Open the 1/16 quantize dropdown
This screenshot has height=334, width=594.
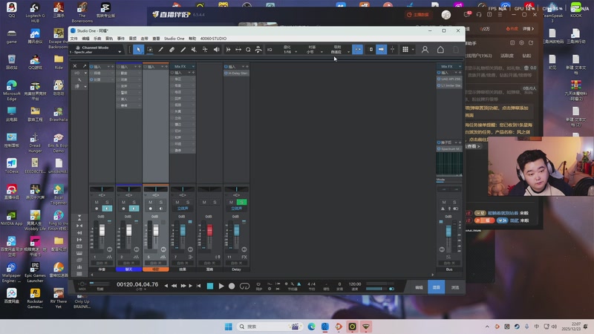click(289, 50)
